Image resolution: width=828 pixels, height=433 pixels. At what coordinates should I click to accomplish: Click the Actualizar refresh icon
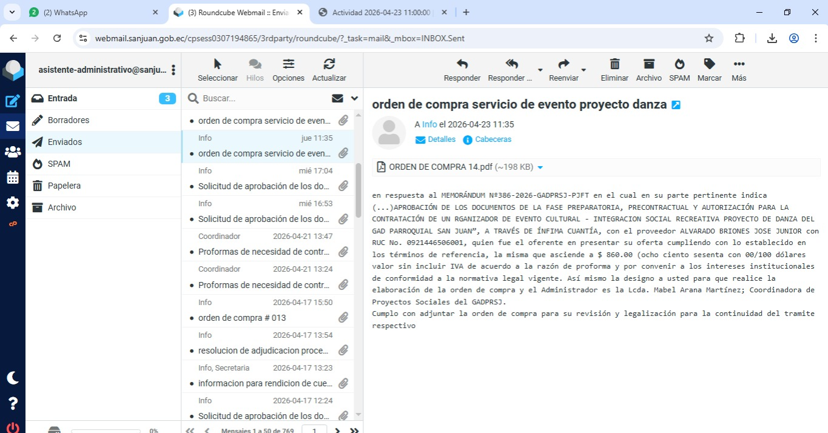pos(329,64)
